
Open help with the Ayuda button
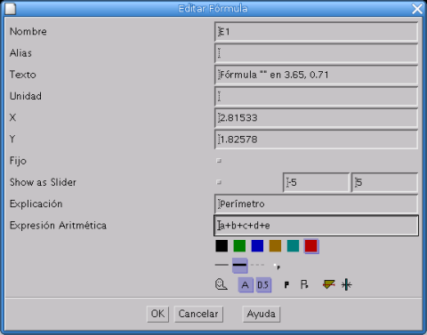[x=262, y=314]
